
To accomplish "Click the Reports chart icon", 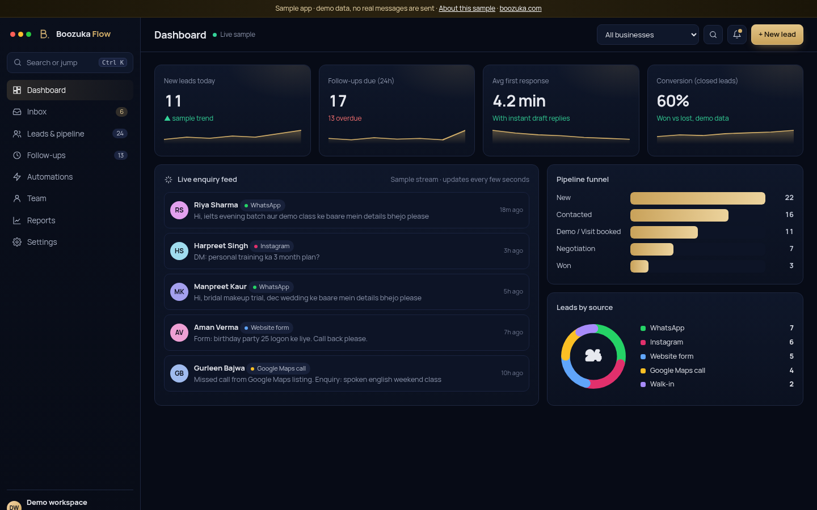I will (17, 220).
